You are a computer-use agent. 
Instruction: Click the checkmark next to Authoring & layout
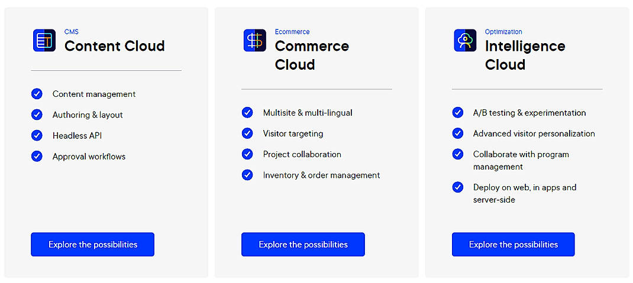click(37, 115)
